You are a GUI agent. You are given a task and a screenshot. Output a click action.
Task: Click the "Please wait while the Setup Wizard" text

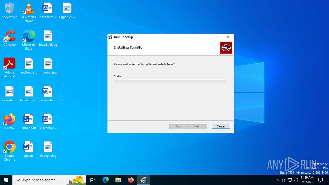point(136,64)
